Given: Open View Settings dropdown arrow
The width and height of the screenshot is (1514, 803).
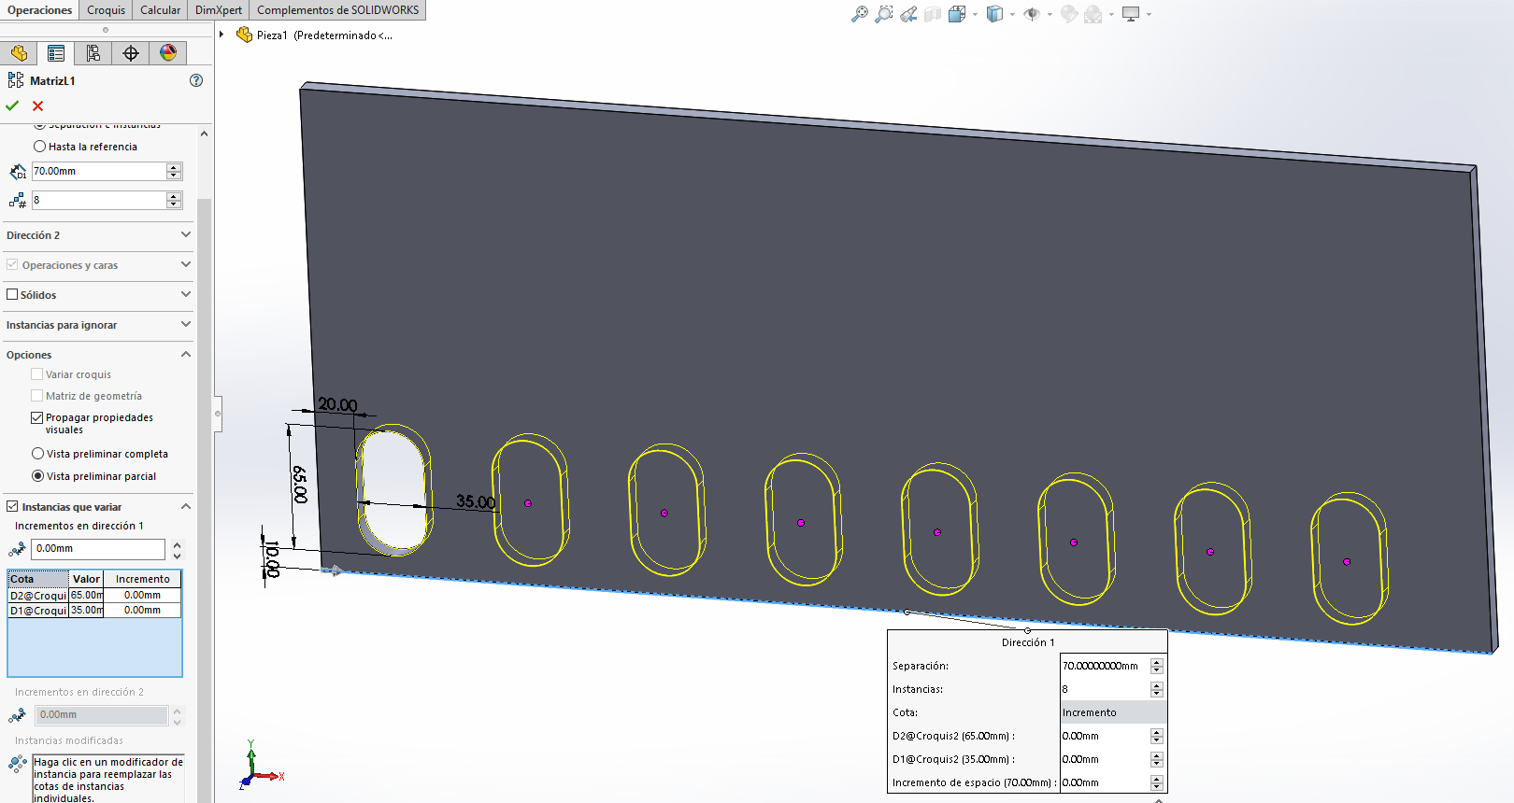Looking at the screenshot, I should click(x=1149, y=14).
